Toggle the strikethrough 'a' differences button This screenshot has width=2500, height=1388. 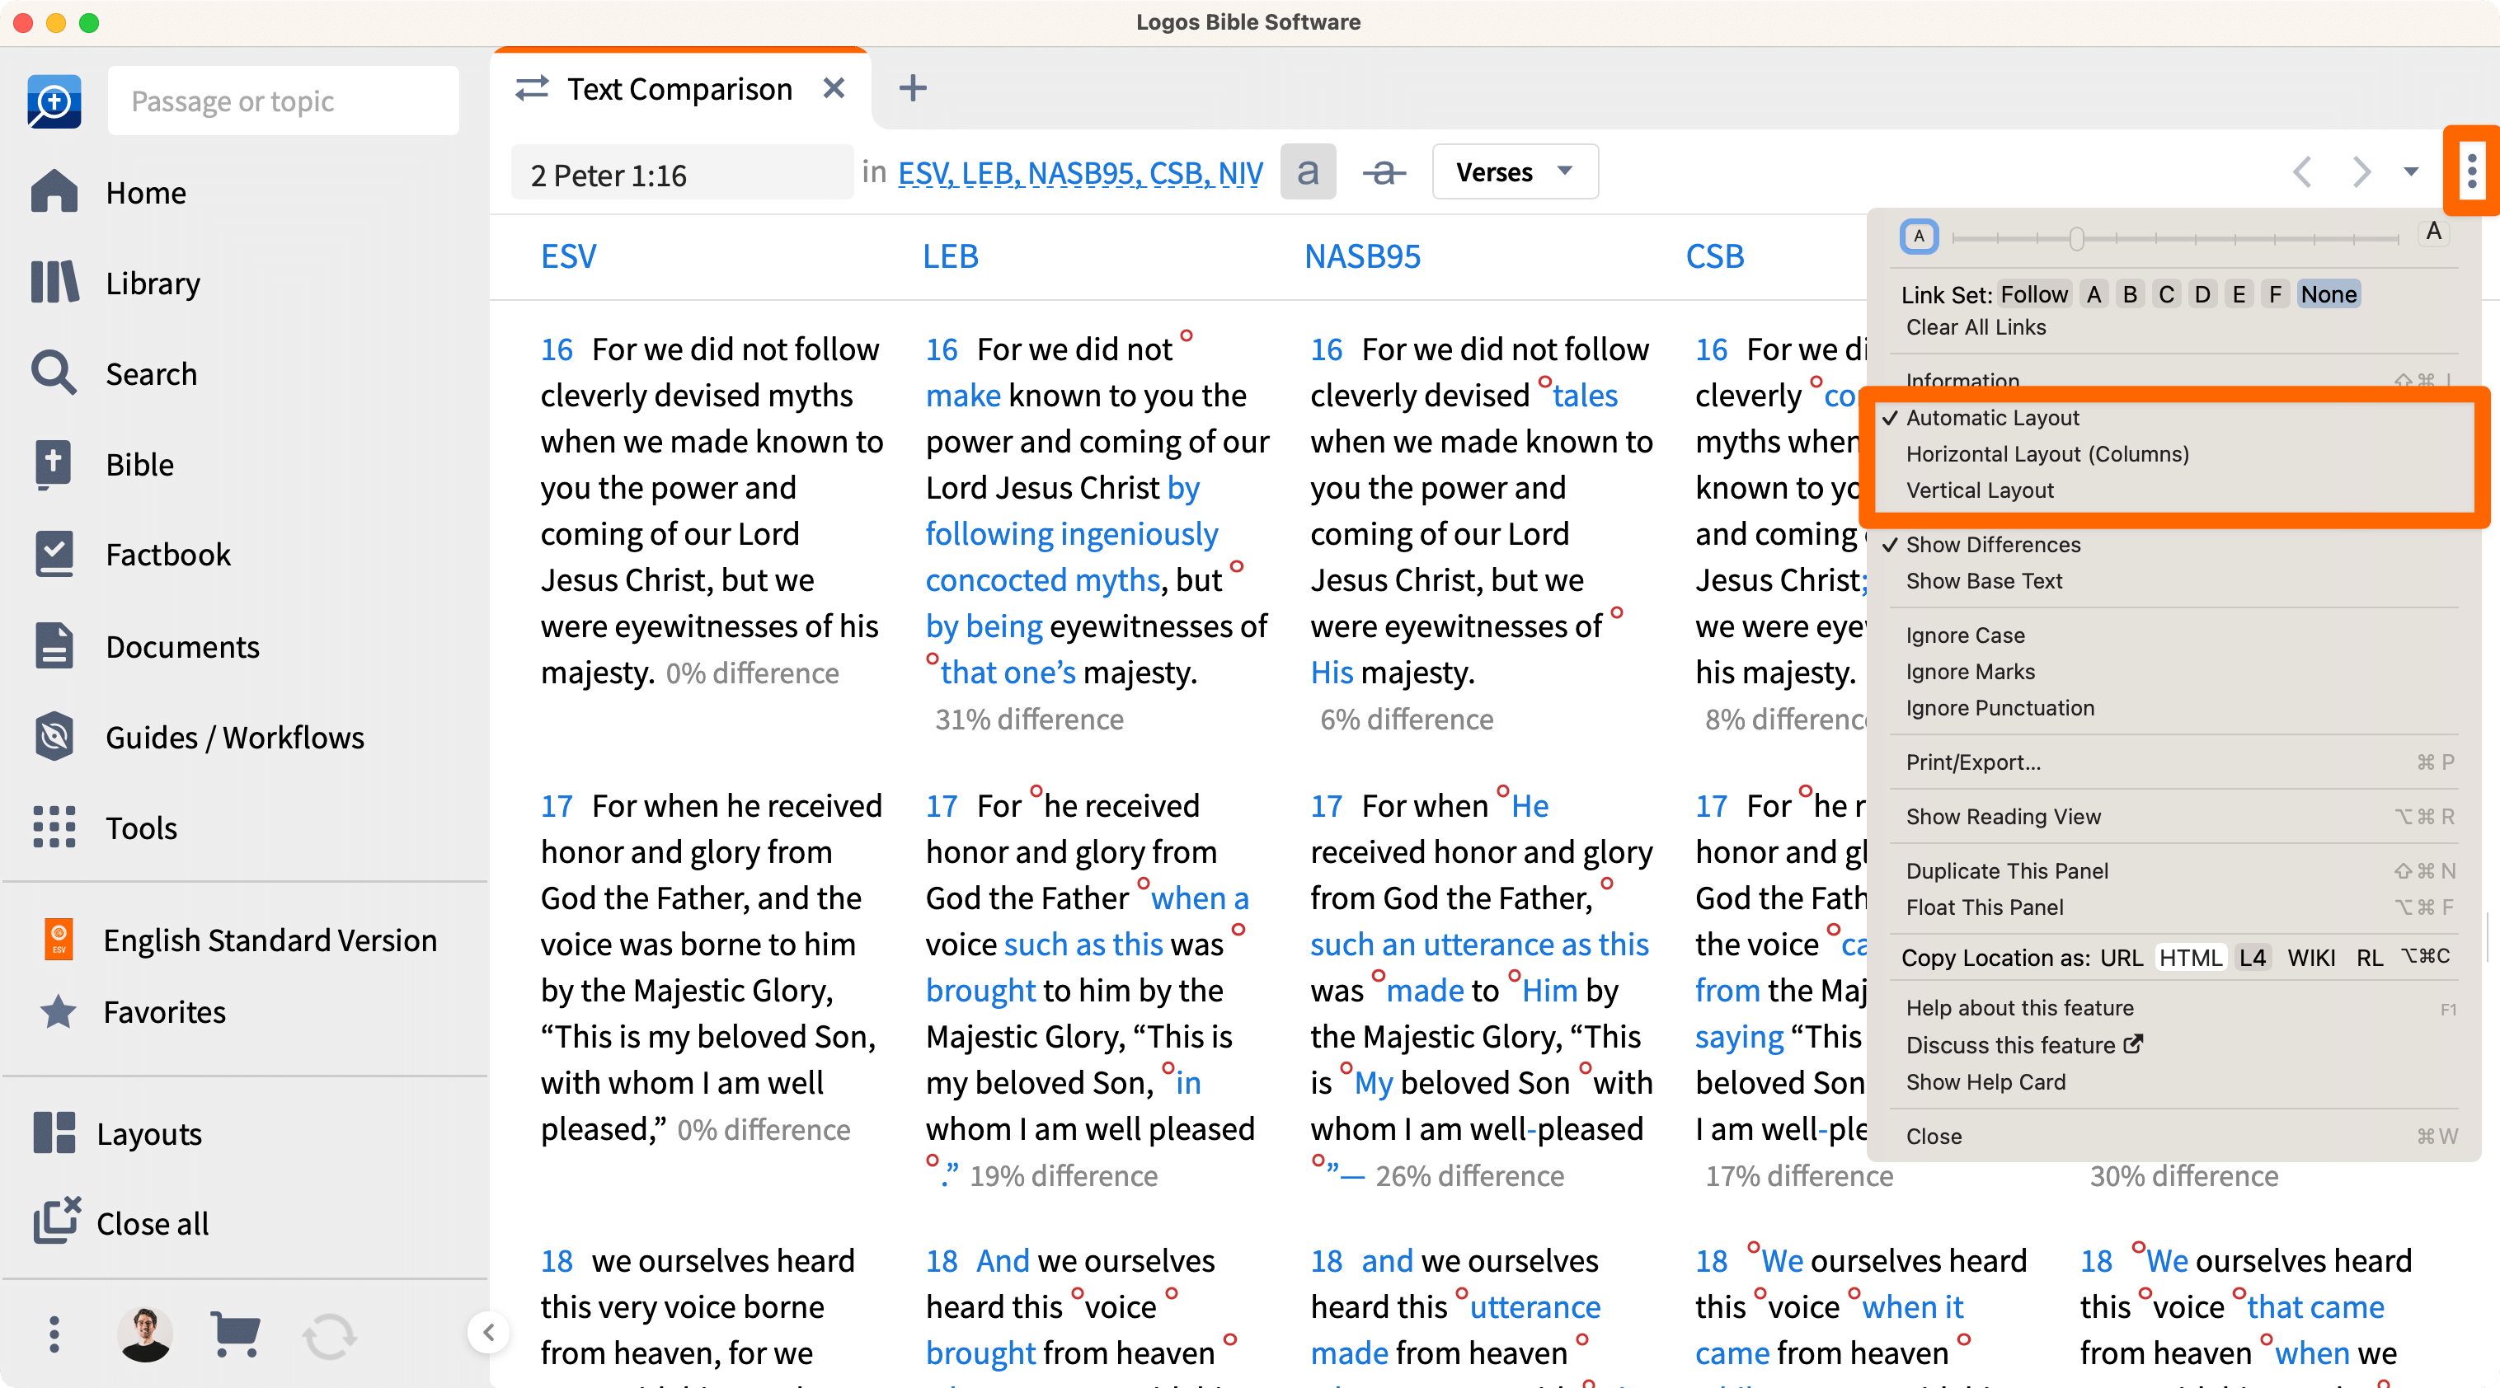[1384, 171]
